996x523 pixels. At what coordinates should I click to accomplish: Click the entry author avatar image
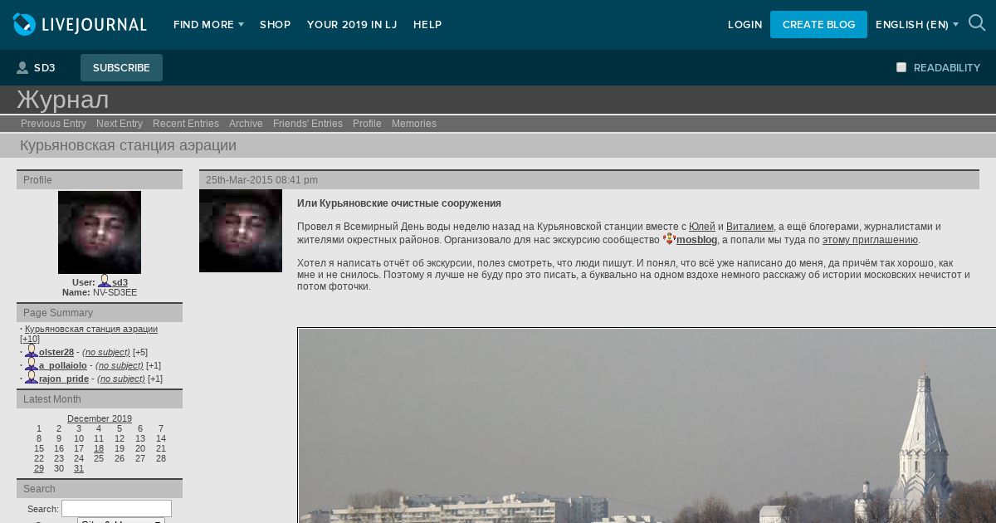pos(241,231)
